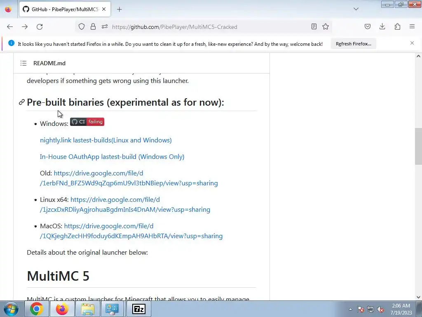Close the GitHub MultiMC5 tab
Viewport: 422px width, 317px height.
[104, 9]
